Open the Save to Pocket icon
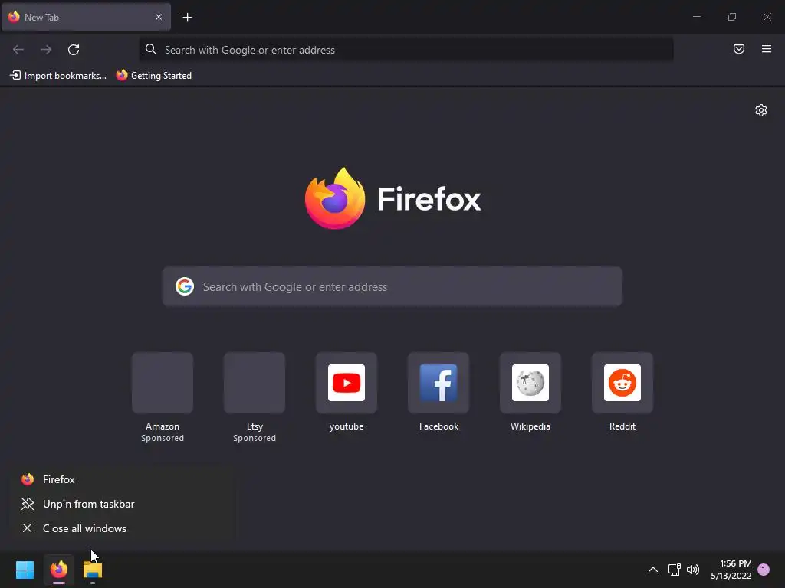The image size is (785, 588). click(x=739, y=49)
